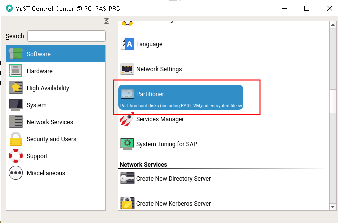Open the Network Settings ethernet icon
This screenshot has width=338, height=223.
tap(127, 69)
